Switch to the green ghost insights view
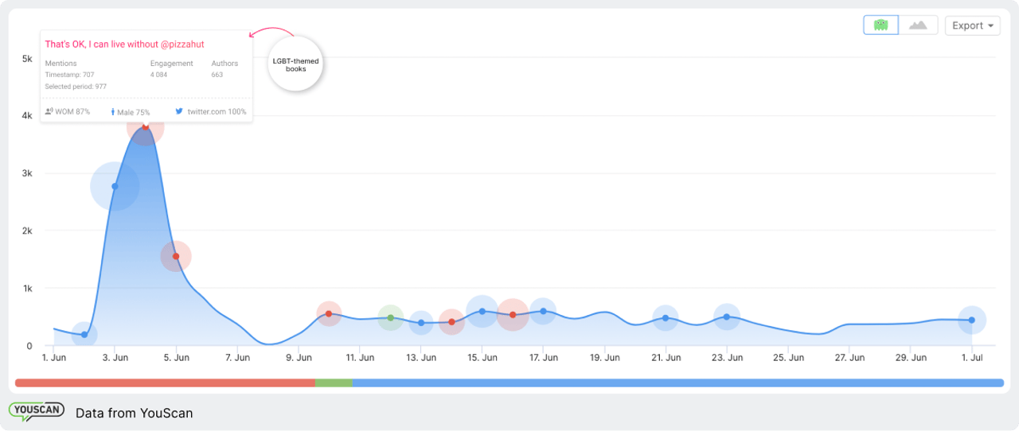This screenshot has height=431, width=1019. pos(880,25)
